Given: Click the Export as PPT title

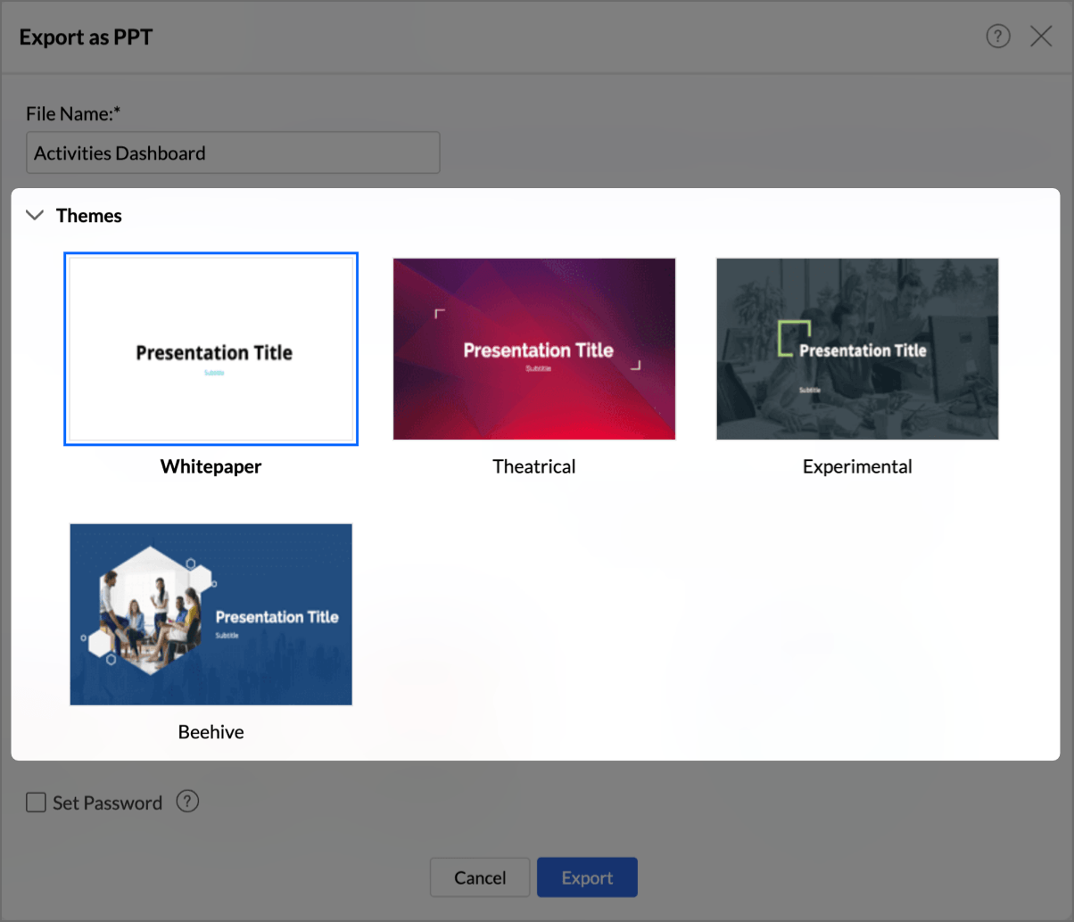Looking at the screenshot, I should point(86,37).
